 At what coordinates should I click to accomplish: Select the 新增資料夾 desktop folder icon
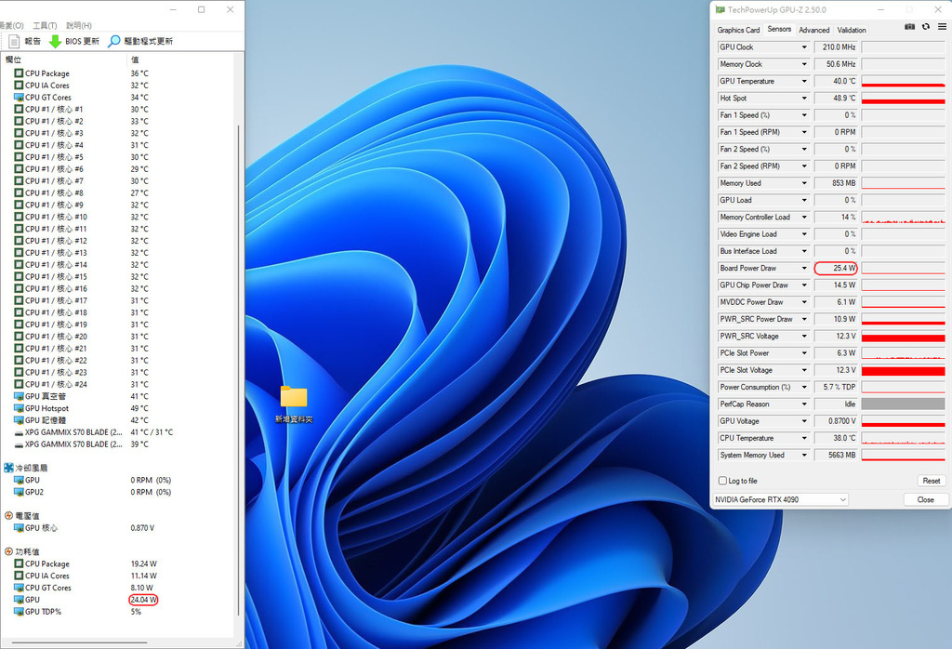[294, 398]
